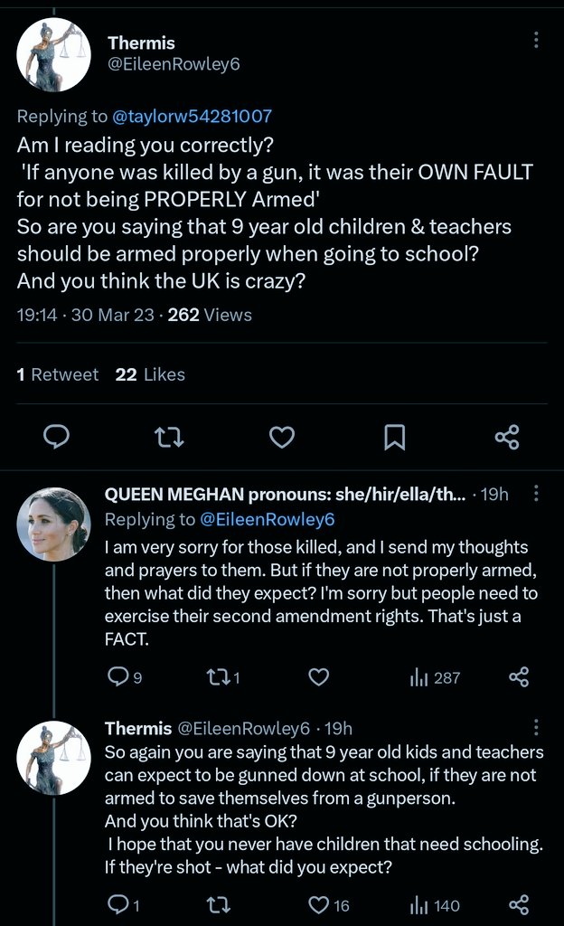Viewport: 564px width, 926px height.
Task: Open the @EileenRowley6 reply-to link
Action: (x=268, y=519)
